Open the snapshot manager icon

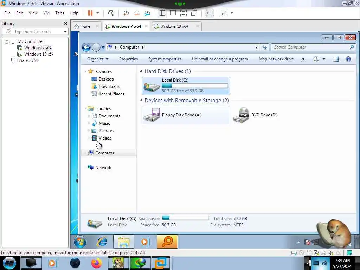(x=147, y=13)
